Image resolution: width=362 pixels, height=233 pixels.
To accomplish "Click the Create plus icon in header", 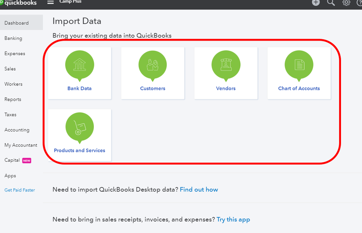I will [x=316, y=3].
